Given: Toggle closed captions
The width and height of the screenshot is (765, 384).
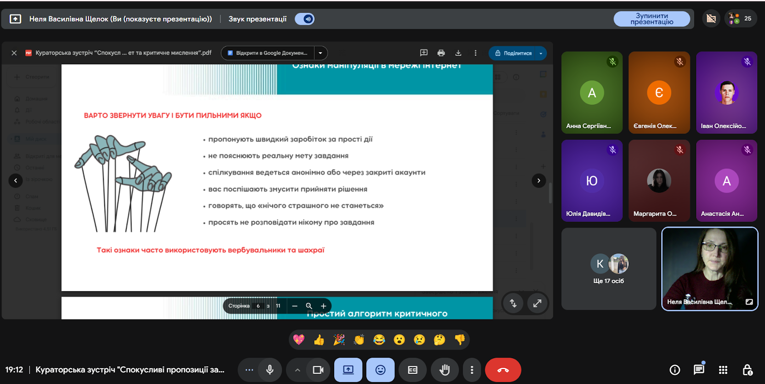Looking at the screenshot, I should pyautogui.click(x=413, y=370).
